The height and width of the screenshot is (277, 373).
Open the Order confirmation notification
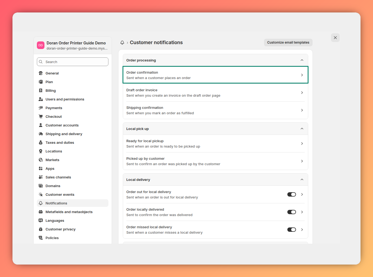(x=216, y=75)
